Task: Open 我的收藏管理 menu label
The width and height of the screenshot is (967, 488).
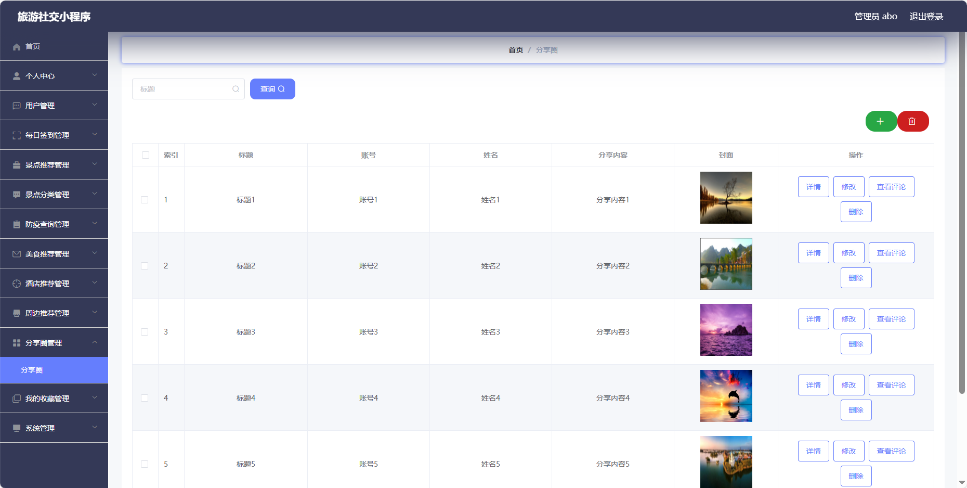Action: click(47, 399)
